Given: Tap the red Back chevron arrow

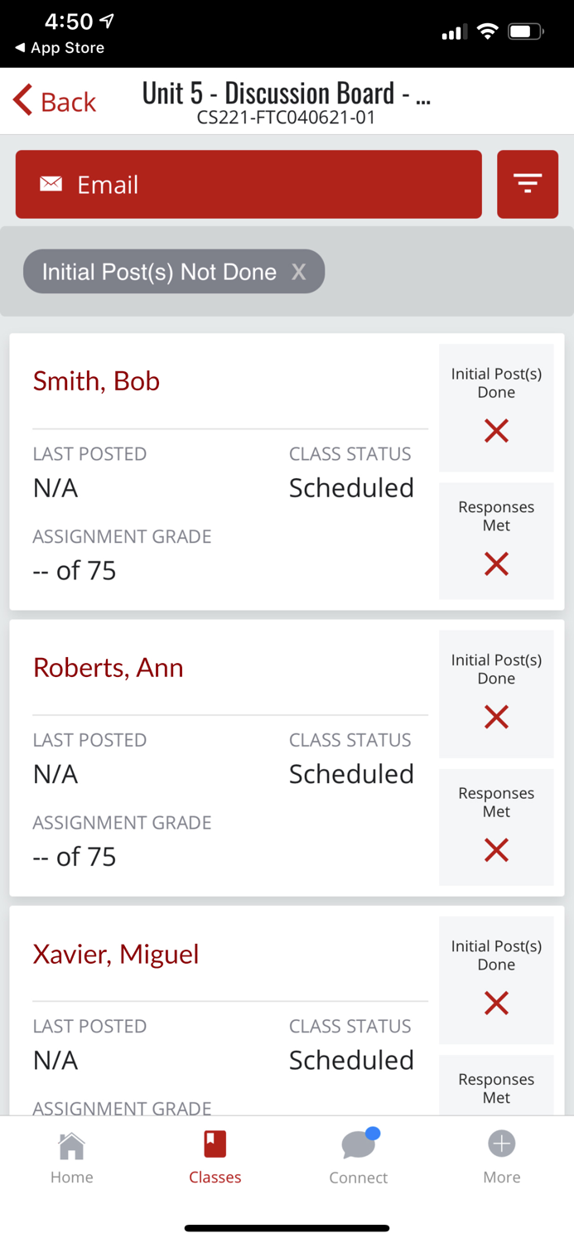Looking at the screenshot, I should [23, 100].
